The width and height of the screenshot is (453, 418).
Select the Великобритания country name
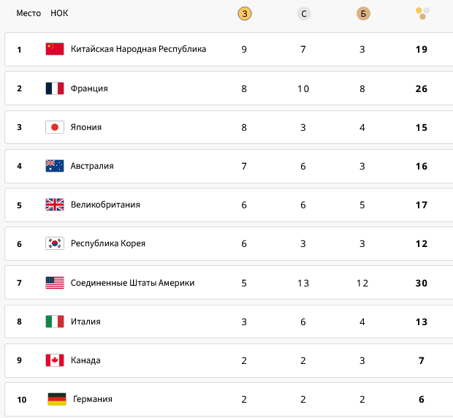105,205
